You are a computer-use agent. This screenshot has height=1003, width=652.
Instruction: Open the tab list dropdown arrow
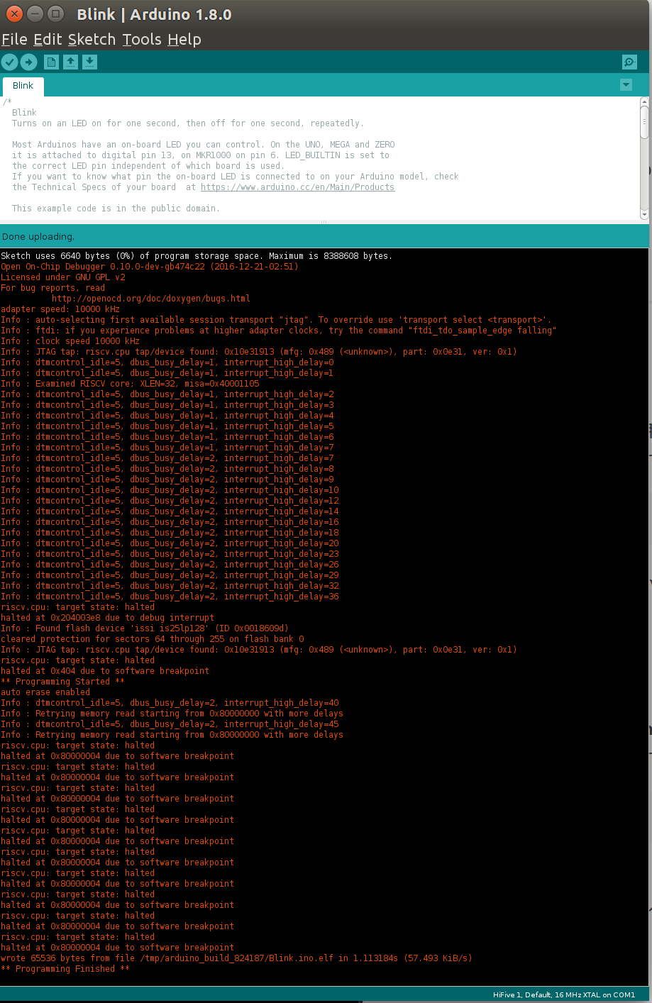(625, 84)
